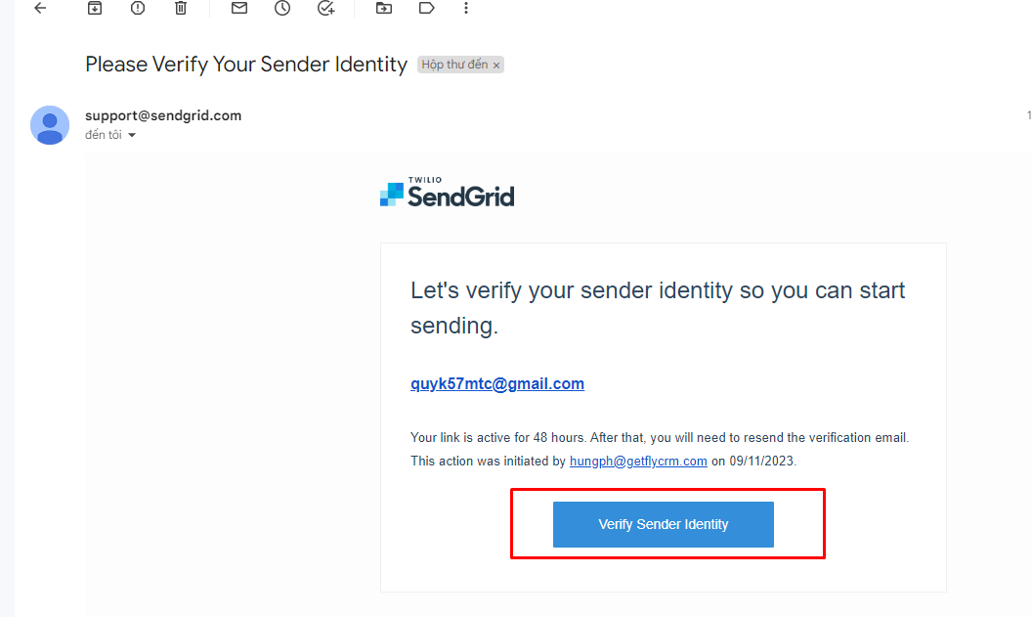Click the Twilio SendGrid logo
This screenshot has width=1032, height=617.
click(447, 194)
